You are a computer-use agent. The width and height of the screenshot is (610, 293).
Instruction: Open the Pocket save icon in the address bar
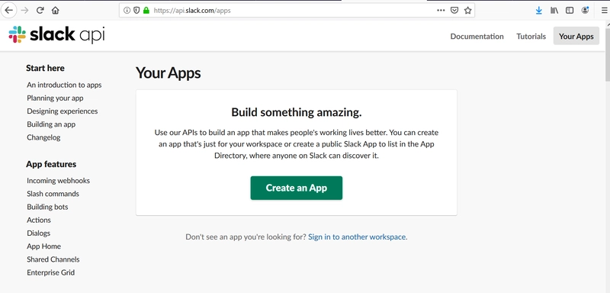point(454,11)
